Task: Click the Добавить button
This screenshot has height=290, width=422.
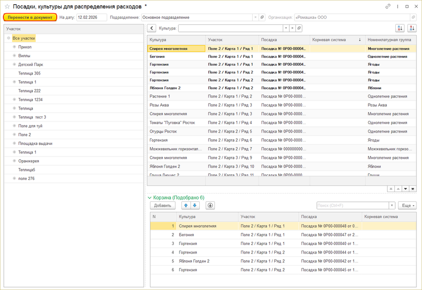Action: [x=162, y=205]
